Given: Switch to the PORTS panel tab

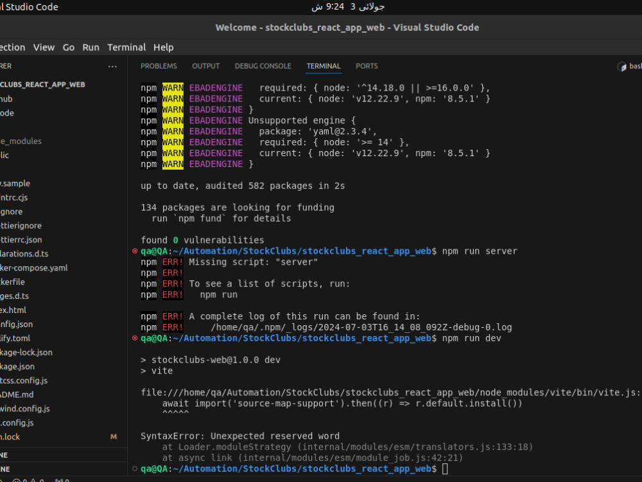Looking at the screenshot, I should coord(367,66).
